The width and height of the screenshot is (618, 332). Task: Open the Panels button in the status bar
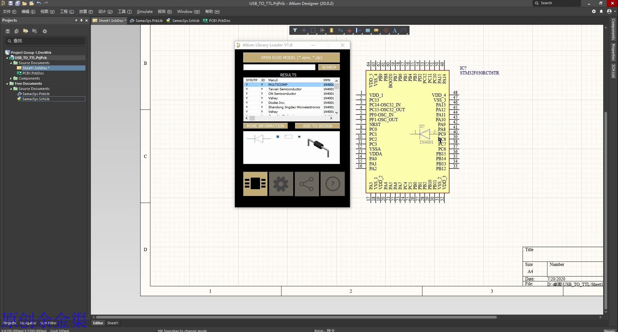(609, 330)
